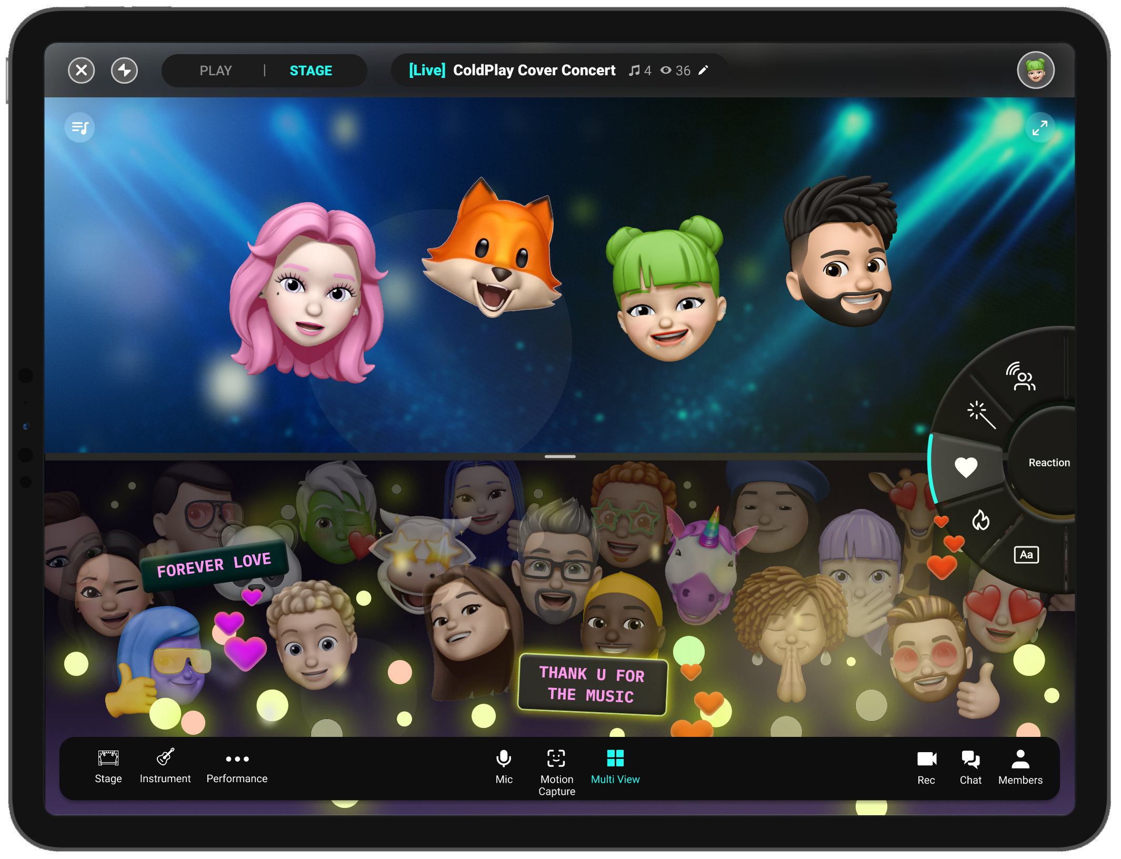Open the text Aa reaction option
1121x859 pixels.
(1026, 555)
